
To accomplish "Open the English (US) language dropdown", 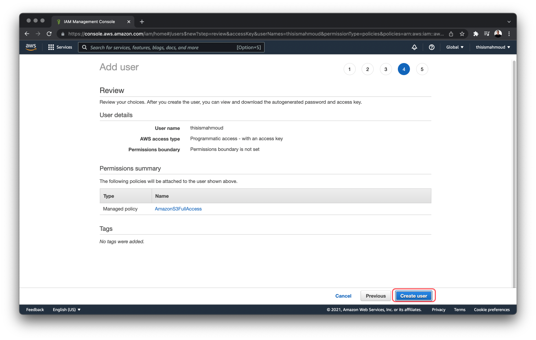I will click(x=67, y=310).
